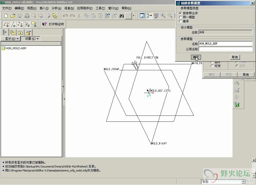Click the 公用名称 input field
The width and height of the screenshot is (256, 185).
click(x=225, y=49)
